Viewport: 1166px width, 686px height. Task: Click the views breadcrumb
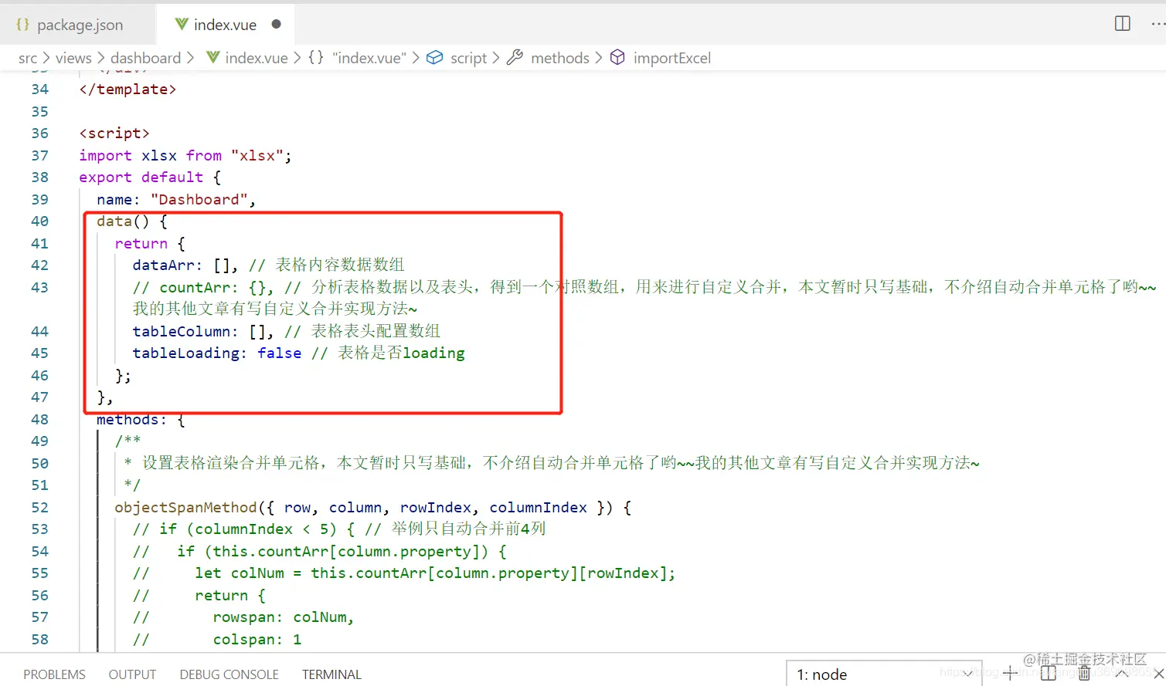(73, 58)
